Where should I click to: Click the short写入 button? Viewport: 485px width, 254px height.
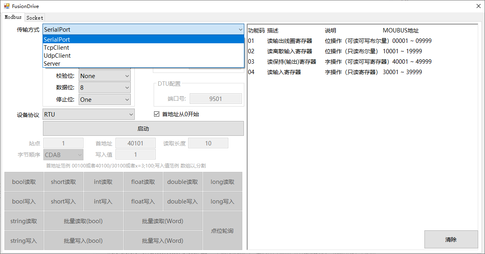tap(63, 202)
